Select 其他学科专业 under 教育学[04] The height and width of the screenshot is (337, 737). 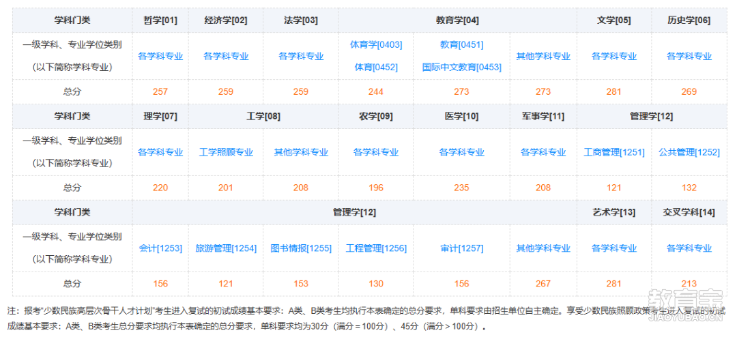click(543, 56)
